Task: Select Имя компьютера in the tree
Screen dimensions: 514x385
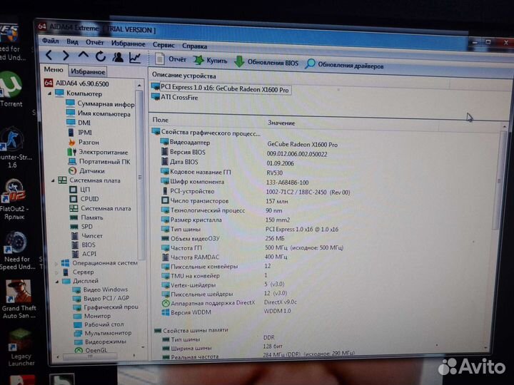Action: click(99, 113)
